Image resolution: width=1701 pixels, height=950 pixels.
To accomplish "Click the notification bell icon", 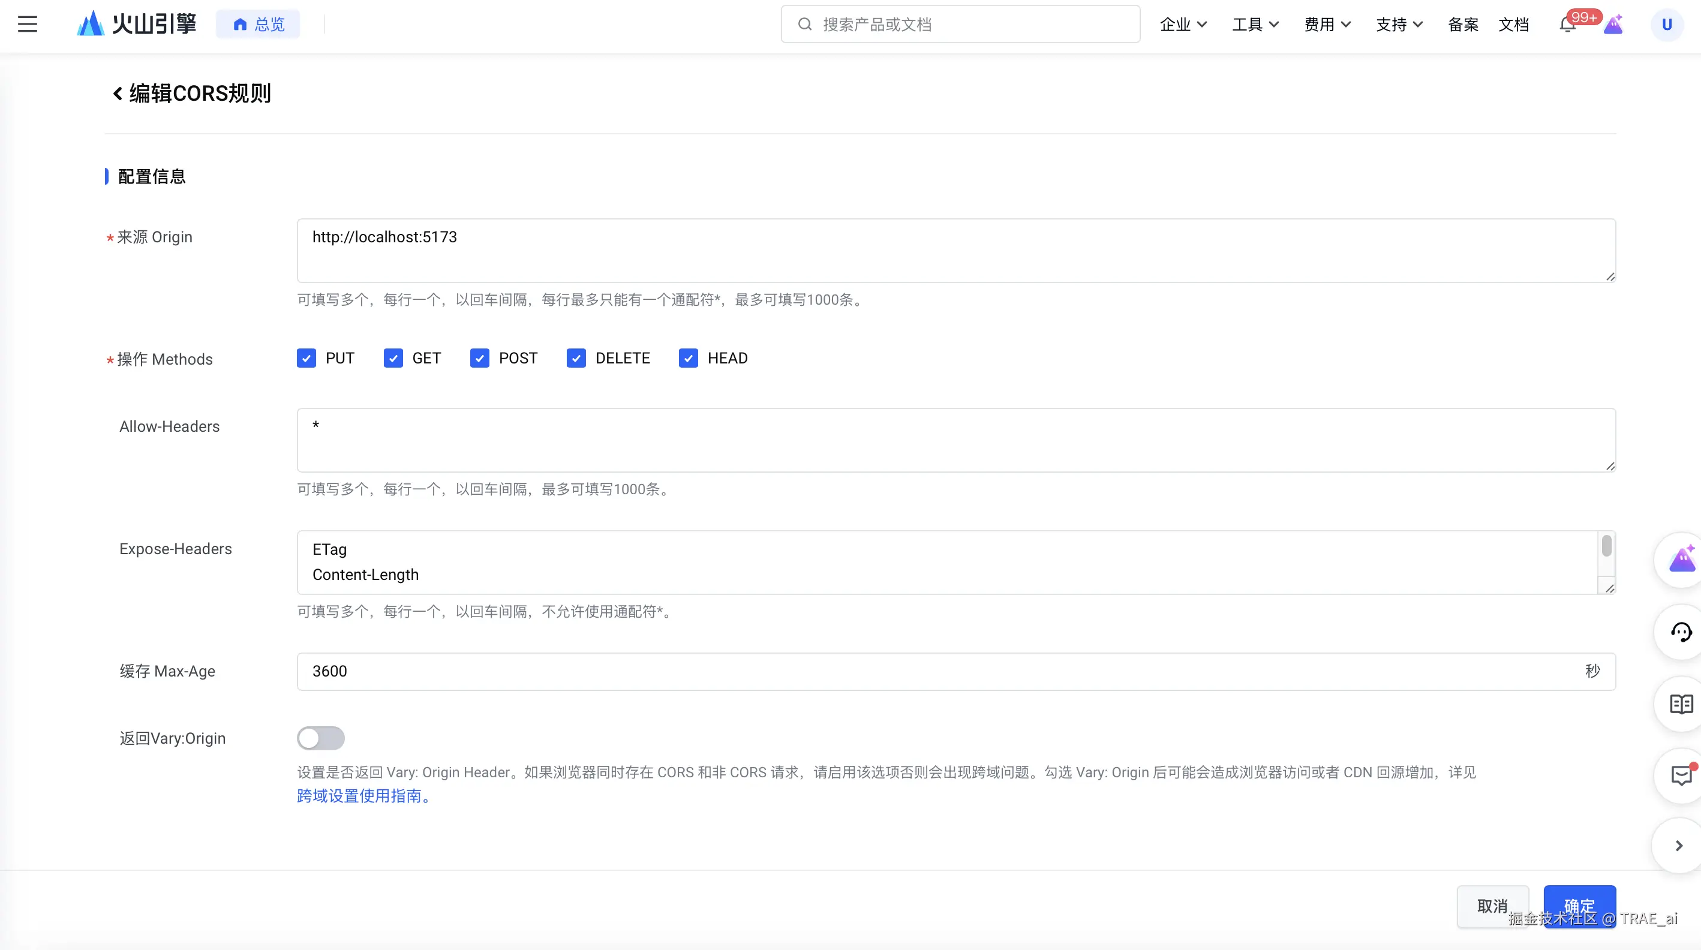I will [x=1567, y=25].
